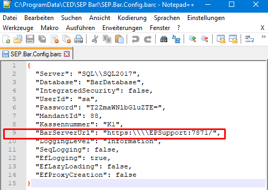This screenshot has width=268, height=190.
Task: Create a new file with New icon
Action: pos(6,39)
